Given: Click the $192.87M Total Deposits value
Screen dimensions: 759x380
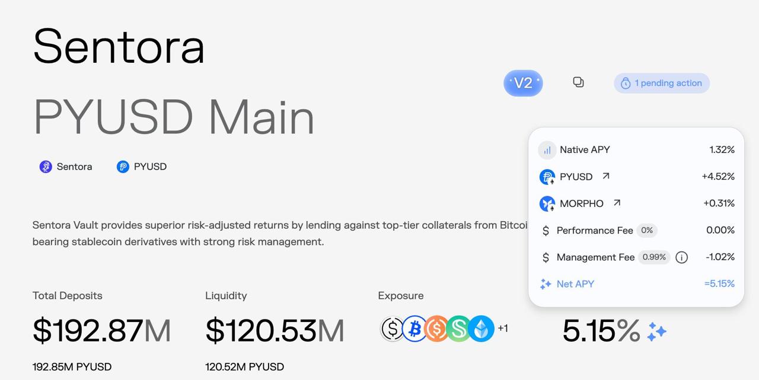Looking at the screenshot, I should point(101,330).
